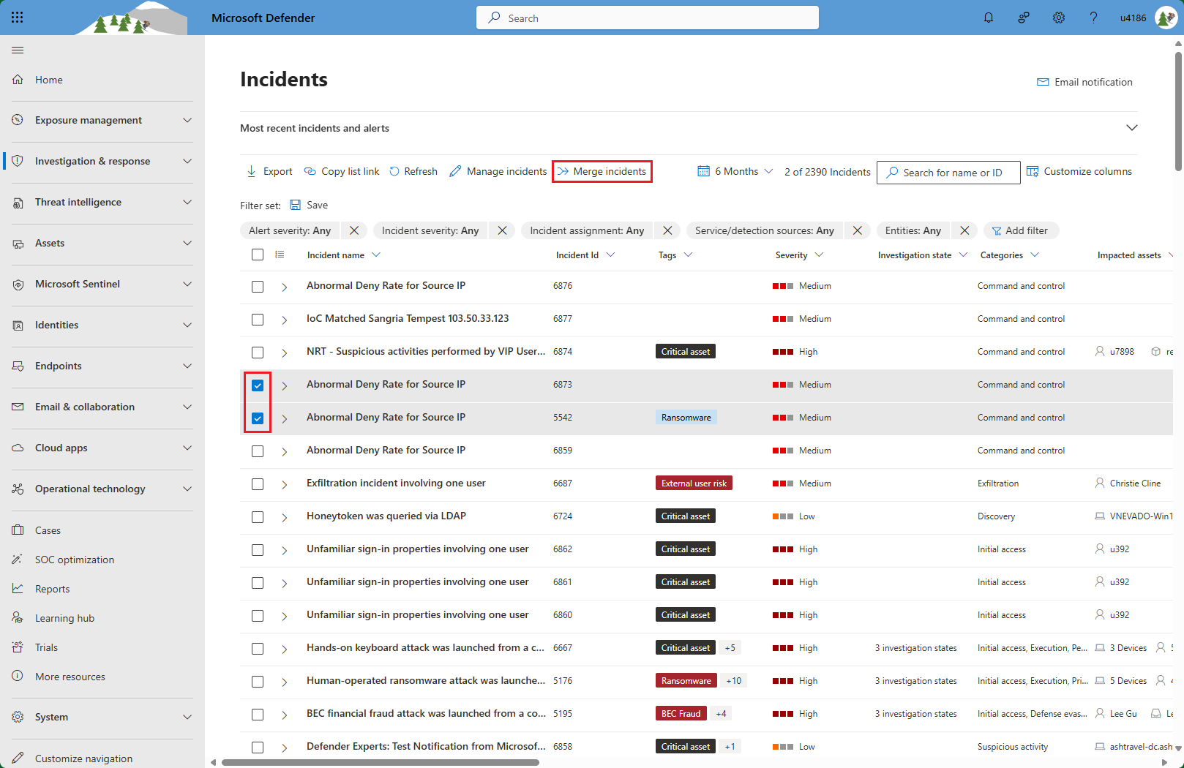Viewport: 1184px width, 768px height.
Task: Click the Microsoft Sentinel icon
Action: (18, 284)
